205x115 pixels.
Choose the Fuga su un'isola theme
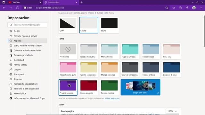[x=130, y=51]
